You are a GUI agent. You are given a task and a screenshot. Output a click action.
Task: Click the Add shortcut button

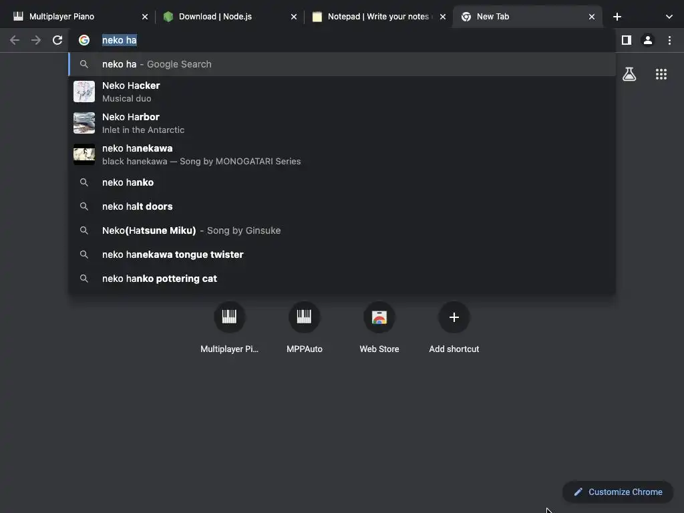[454, 327]
